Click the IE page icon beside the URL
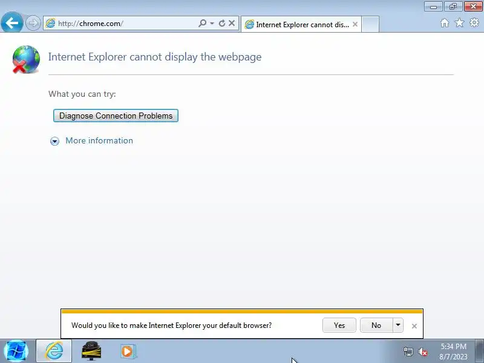 coord(50,23)
